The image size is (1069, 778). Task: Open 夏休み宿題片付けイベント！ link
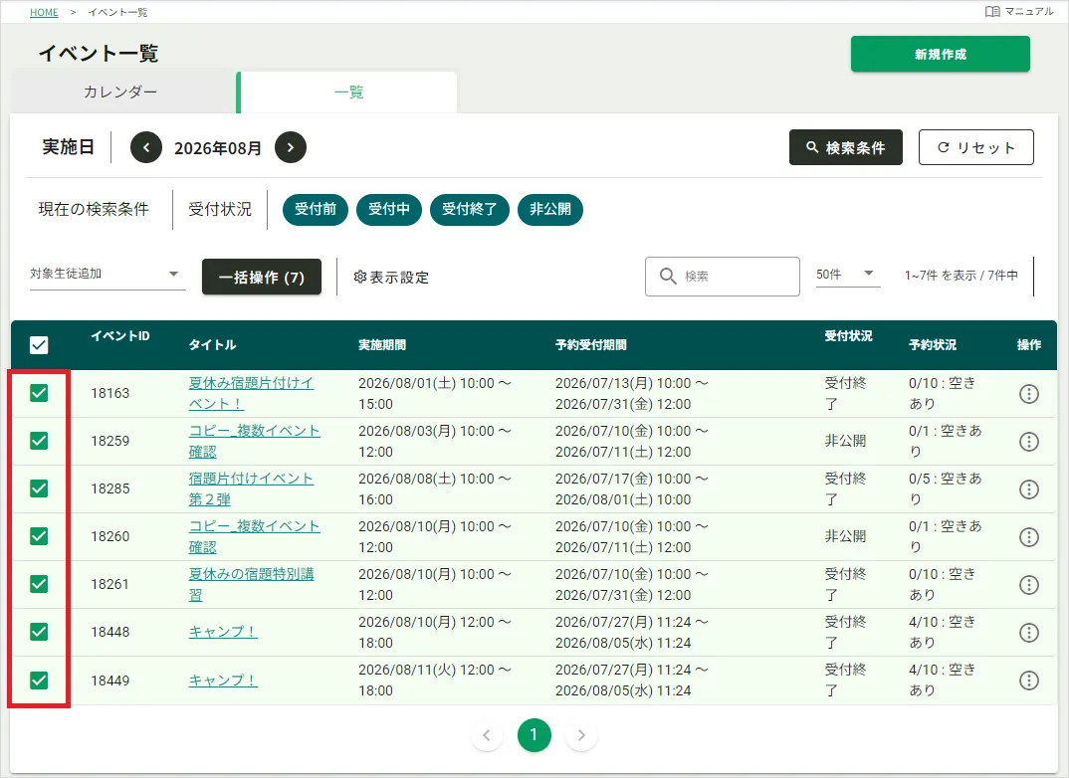click(251, 393)
